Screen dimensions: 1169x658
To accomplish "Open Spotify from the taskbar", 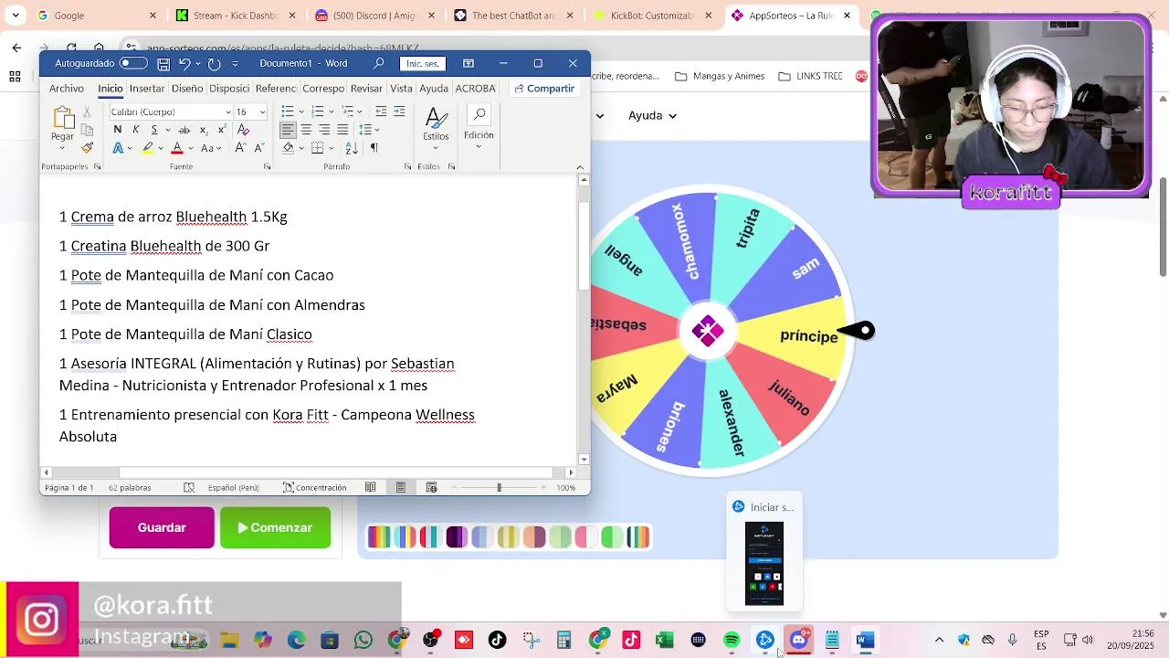I will pos(732,640).
